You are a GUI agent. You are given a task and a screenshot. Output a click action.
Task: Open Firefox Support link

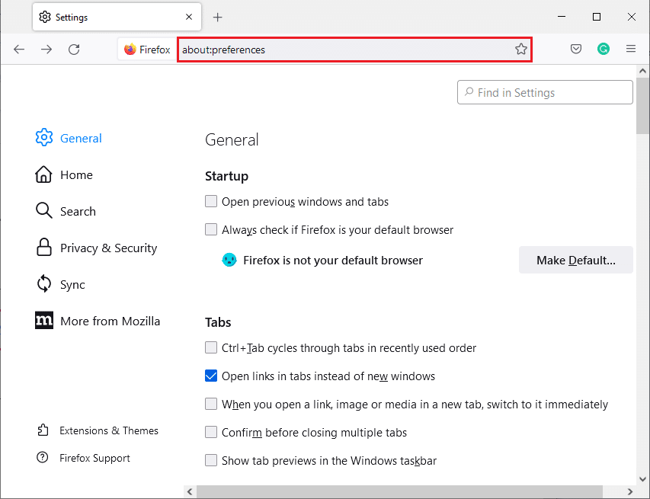pyautogui.click(x=95, y=458)
